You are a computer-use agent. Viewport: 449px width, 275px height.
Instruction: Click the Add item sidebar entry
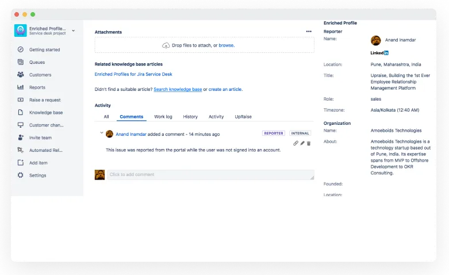39,163
